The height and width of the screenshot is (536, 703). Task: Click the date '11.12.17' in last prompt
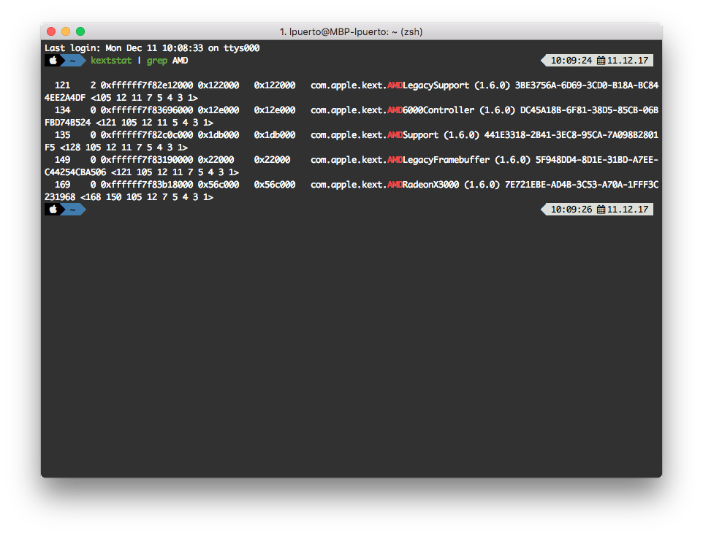tap(628, 210)
